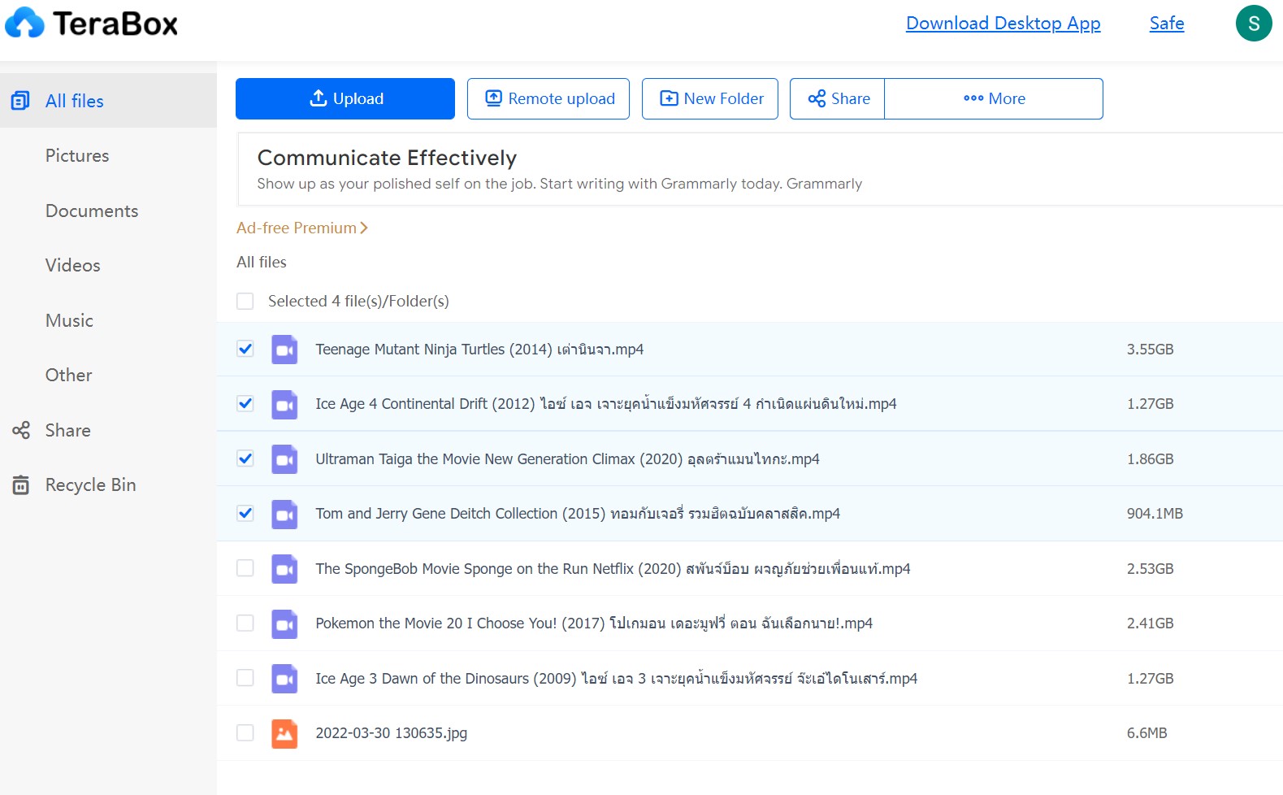Screen dimensions: 1283x795
Task: Click the video icon for Tom and Jerry
Action: coord(284,514)
